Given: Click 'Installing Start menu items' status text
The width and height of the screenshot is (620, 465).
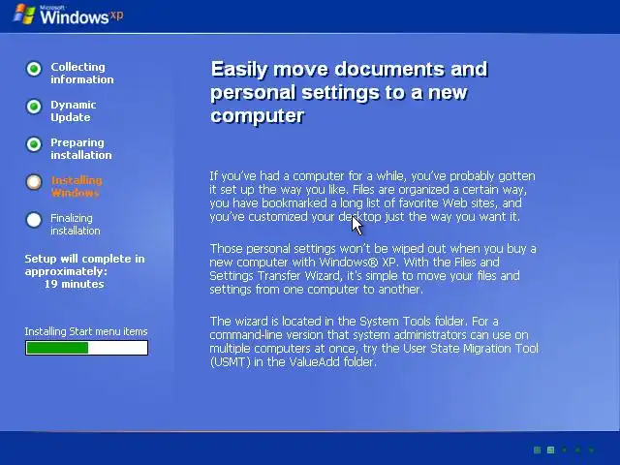Looking at the screenshot, I should [86, 331].
